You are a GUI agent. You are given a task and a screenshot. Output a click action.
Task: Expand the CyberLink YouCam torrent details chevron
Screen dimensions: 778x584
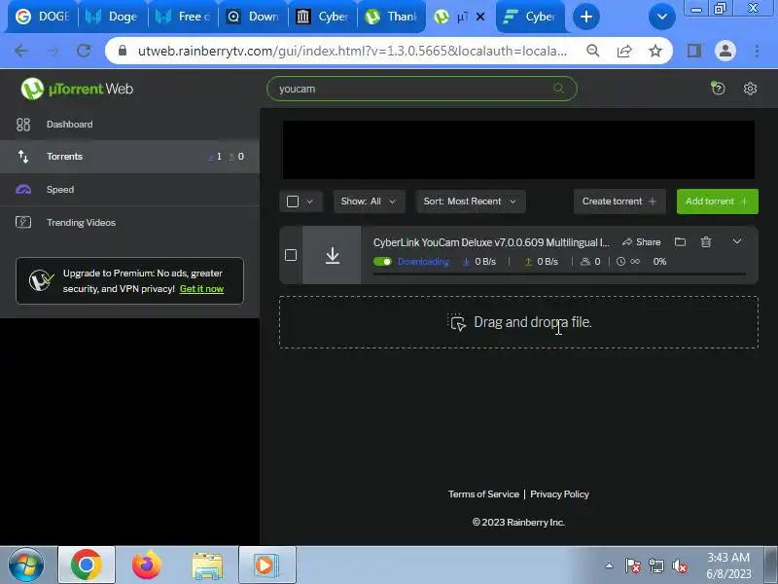pos(737,241)
